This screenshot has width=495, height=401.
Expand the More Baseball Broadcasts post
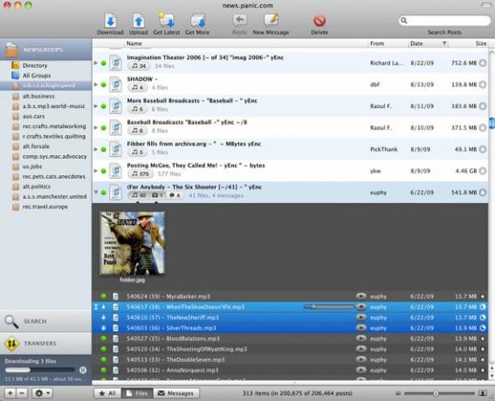point(96,106)
